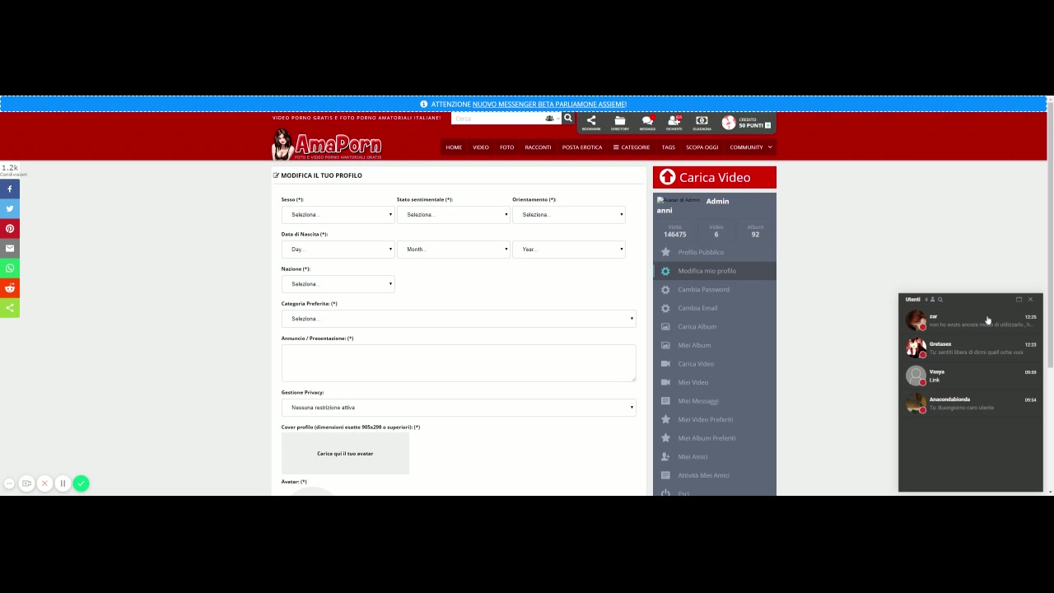This screenshot has height=593, width=1054.
Task: Open the Gestione Privacy dropdown
Action: [458, 408]
